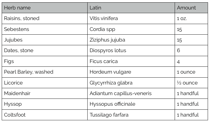210x122 pixels.
Task: Select the 'Jujubes' herb cell
Action: coord(13,40)
